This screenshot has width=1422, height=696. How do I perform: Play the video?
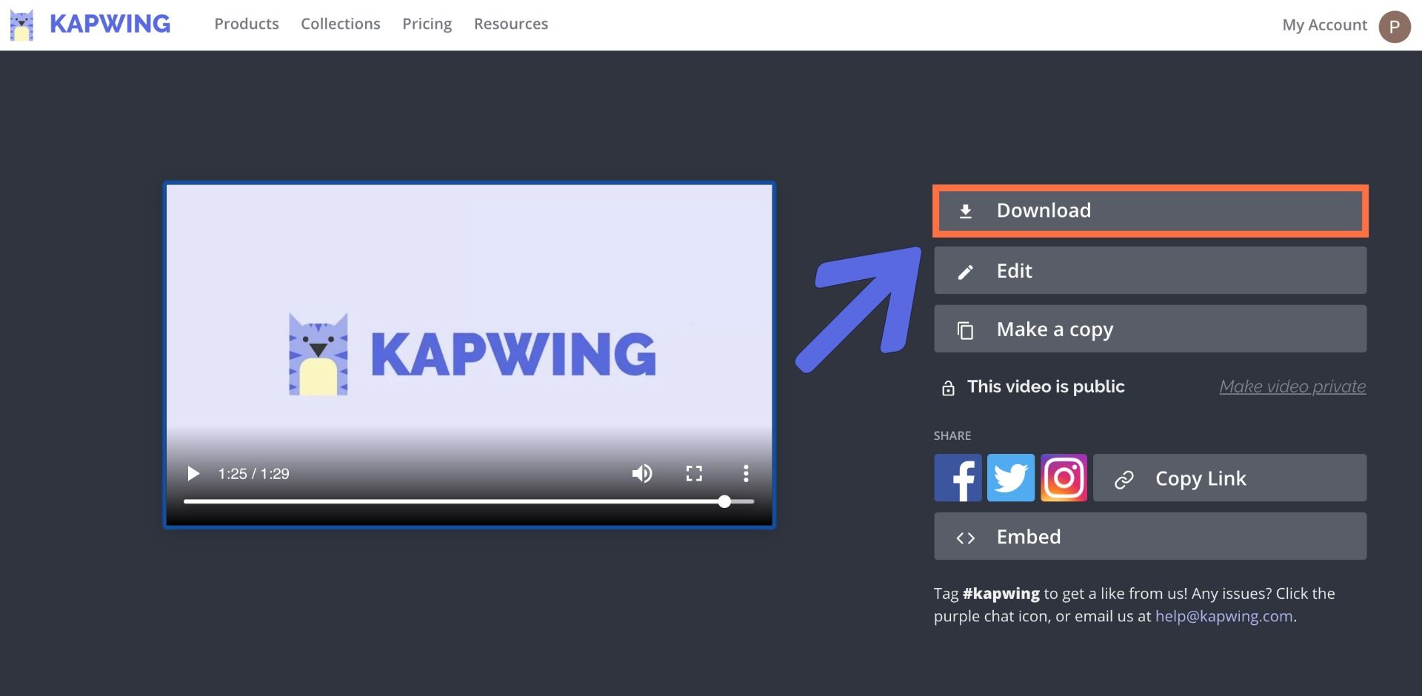click(193, 474)
